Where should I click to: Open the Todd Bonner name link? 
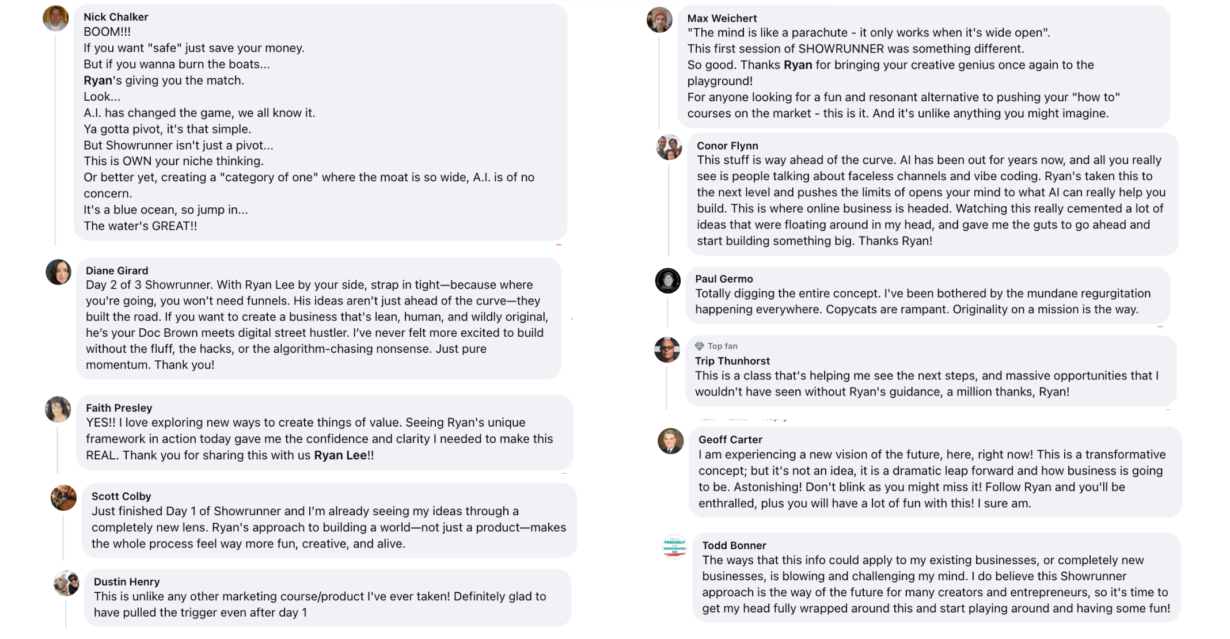(734, 545)
